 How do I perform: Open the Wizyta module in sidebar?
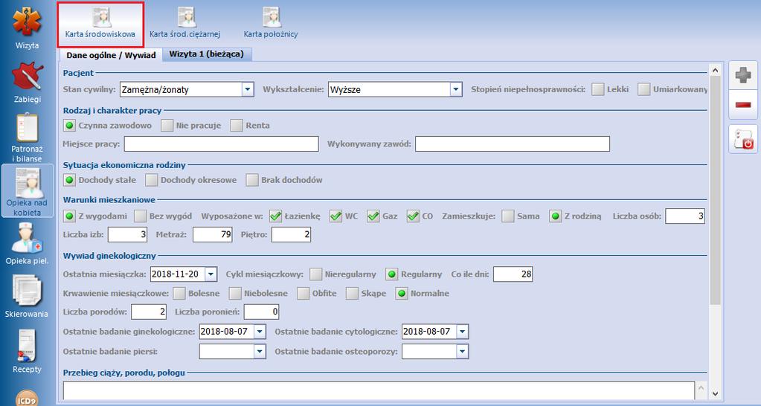click(x=28, y=28)
